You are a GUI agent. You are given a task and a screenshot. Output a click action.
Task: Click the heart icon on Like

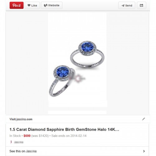[29, 5]
